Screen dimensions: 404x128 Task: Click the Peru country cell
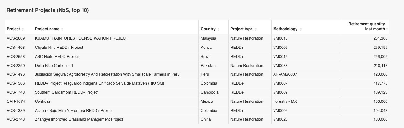click(x=205, y=74)
